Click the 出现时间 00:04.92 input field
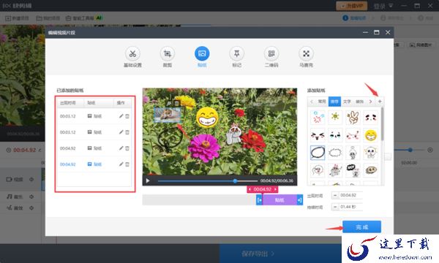The width and height of the screenshot is (439, 263). [350, 195]
